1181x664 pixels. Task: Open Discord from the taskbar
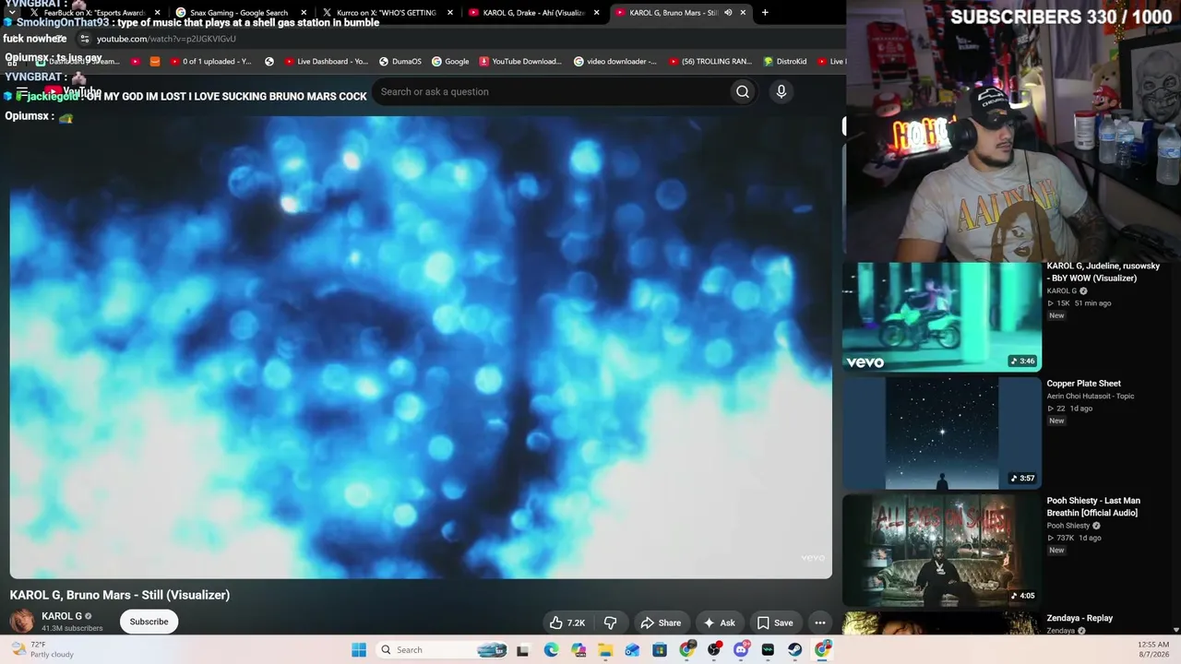741,650
